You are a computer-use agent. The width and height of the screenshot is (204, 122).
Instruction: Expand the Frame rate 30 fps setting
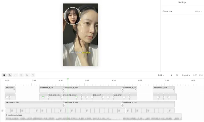pos(182,11)
